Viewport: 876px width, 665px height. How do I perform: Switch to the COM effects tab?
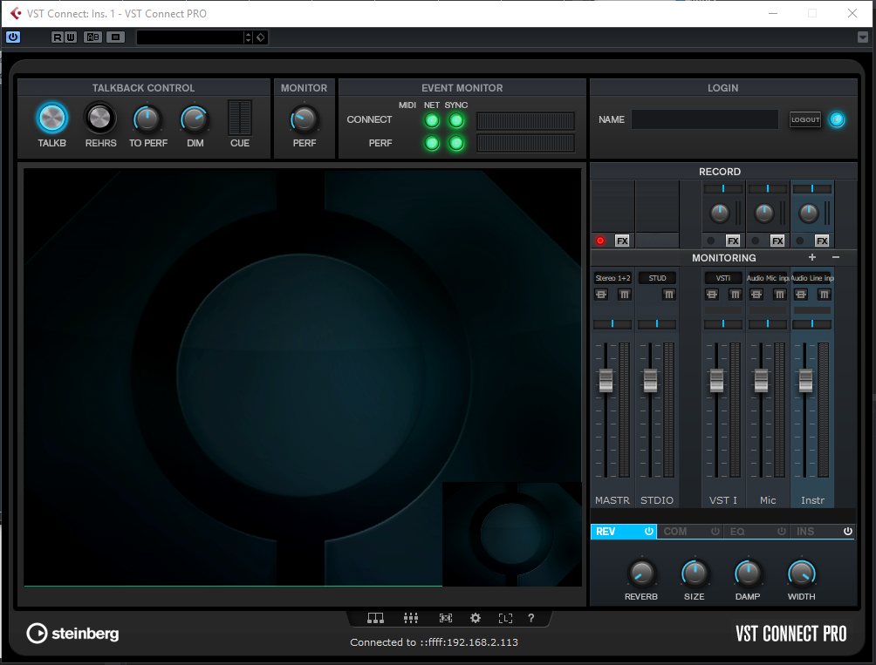click(675, 531)
